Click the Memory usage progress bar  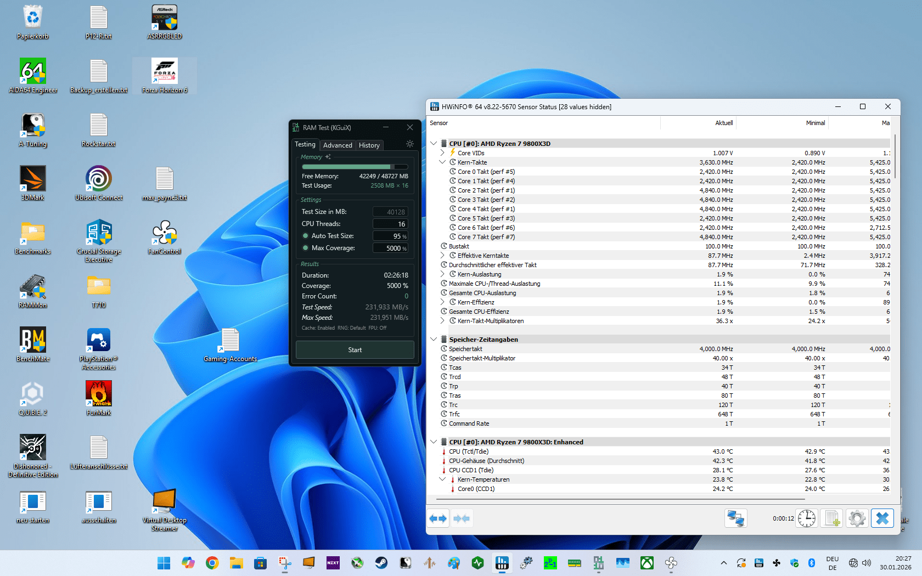point(355,167)
